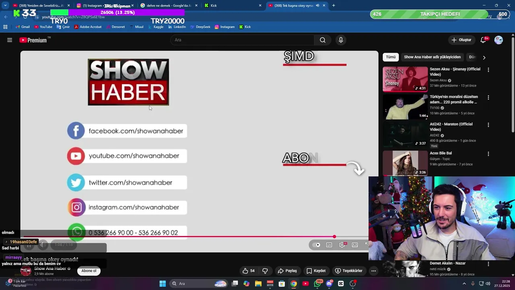
Task: Open Kick bookmark in bookmarks bar
Action: pyautogui.click(x=245, y=27)
